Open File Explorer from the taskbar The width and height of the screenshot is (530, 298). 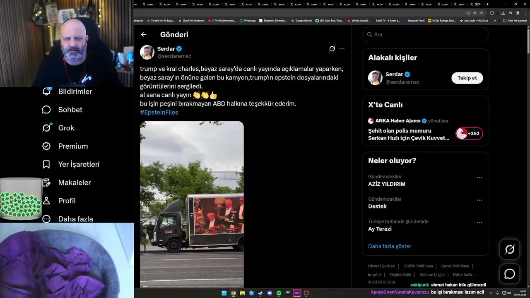(x=242, y=293)
